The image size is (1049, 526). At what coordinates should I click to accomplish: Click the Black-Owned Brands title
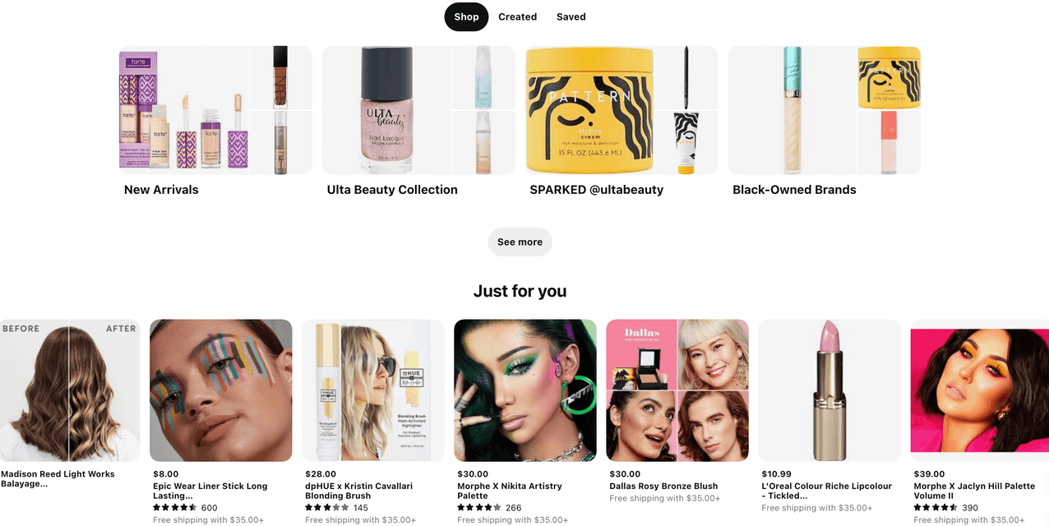click(x=794, y=190)
